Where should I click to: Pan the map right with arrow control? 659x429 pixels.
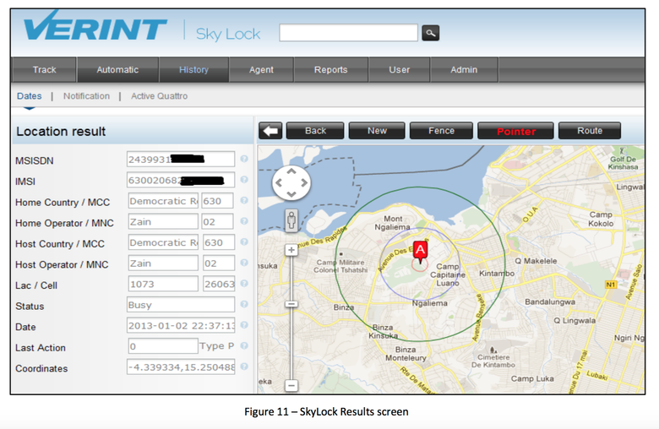[x=304, y=182]
